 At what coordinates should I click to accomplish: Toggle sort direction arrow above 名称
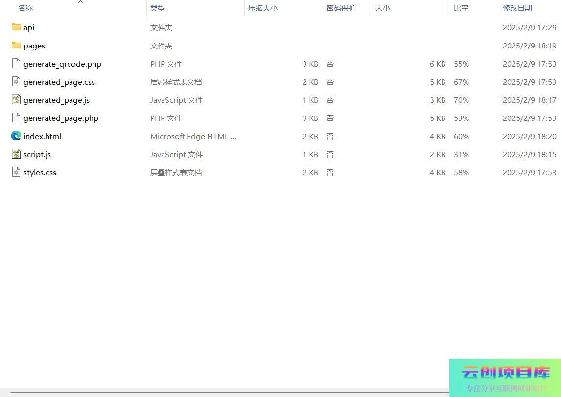click(81, 2)
